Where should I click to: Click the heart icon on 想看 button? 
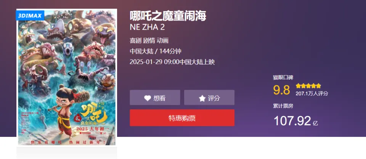[x=148, y=98]
